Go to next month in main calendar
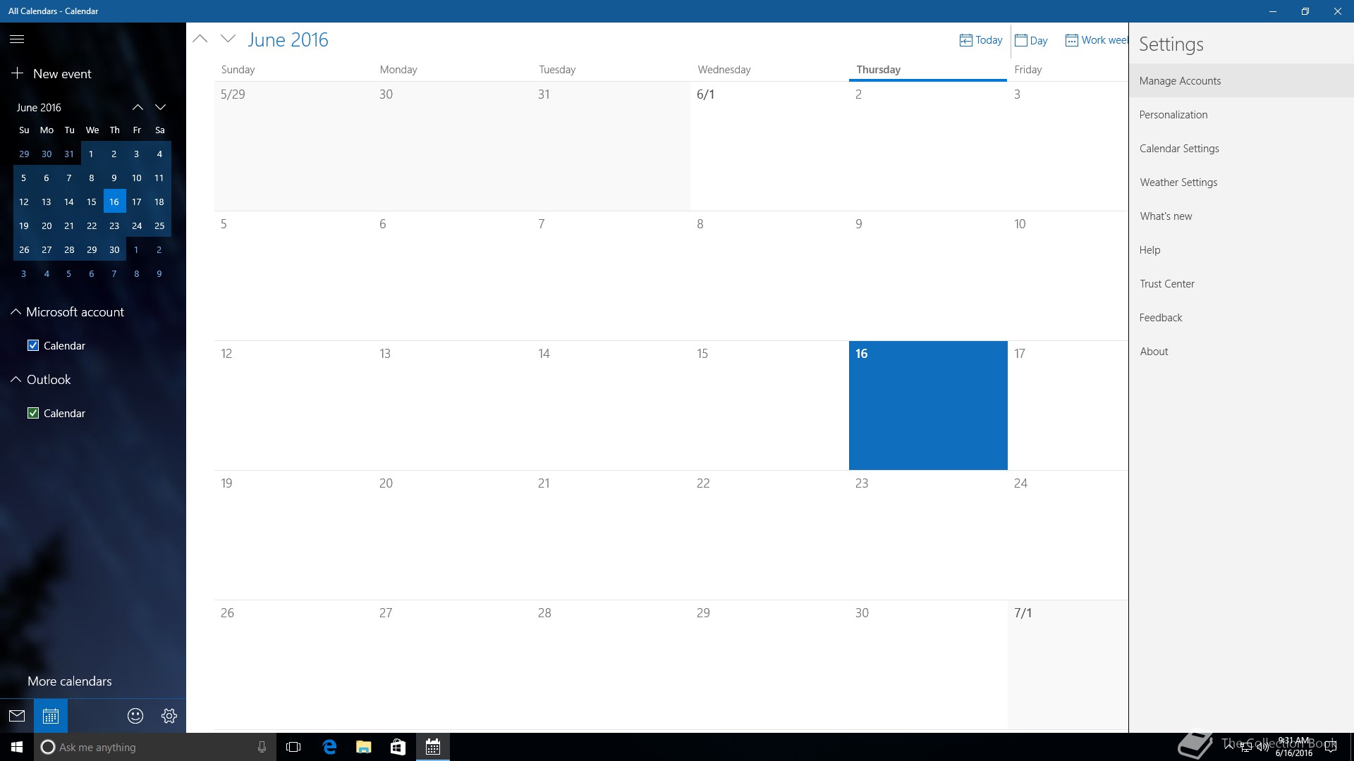 pyautogui.click(x=228, y=39)
